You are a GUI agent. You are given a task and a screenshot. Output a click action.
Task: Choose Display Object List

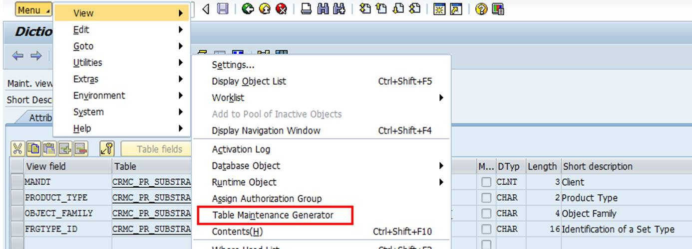322,81
